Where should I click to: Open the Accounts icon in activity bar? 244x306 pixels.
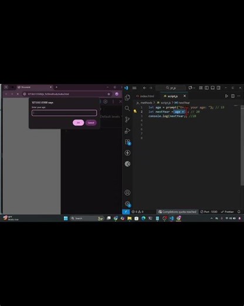click(x=127, y=192)
